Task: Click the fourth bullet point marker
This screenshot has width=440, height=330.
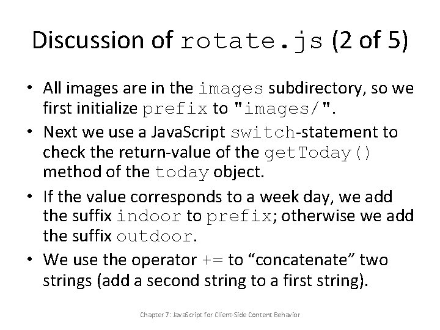Action: (29, 260)
